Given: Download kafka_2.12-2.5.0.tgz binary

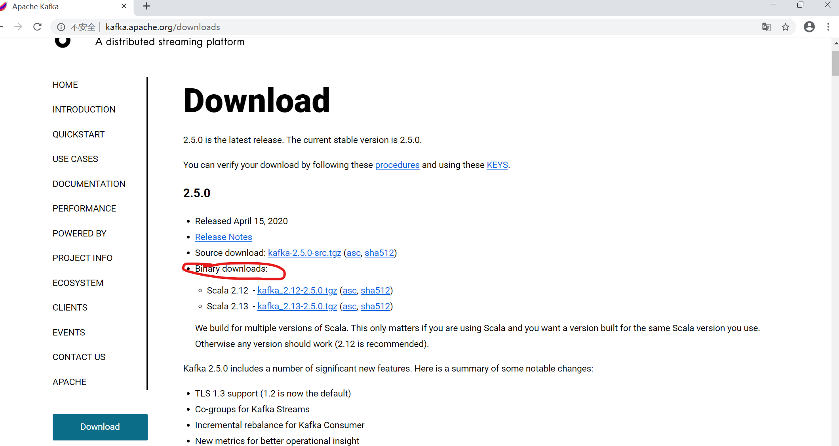Looking at the screenshot, I should pos(297,290).
